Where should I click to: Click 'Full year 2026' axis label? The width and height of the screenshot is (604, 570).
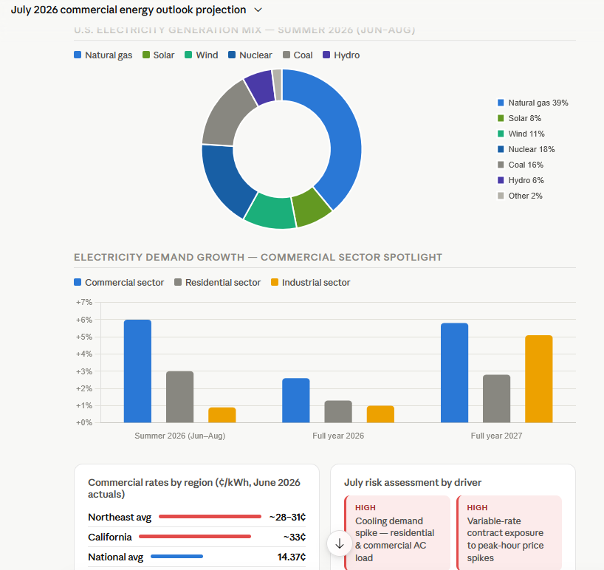coord(338,436)
